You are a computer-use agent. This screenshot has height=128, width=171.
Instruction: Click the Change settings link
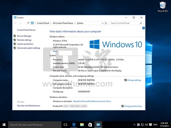(134, 80)
